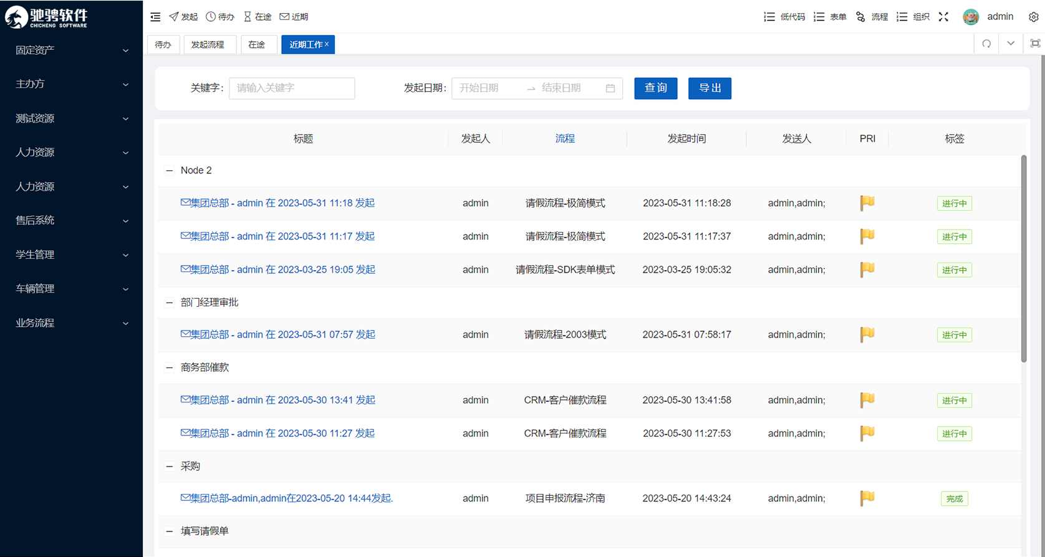Click the 在途 hourglass icon
The image size is (1045, 557).
(248, 17)
